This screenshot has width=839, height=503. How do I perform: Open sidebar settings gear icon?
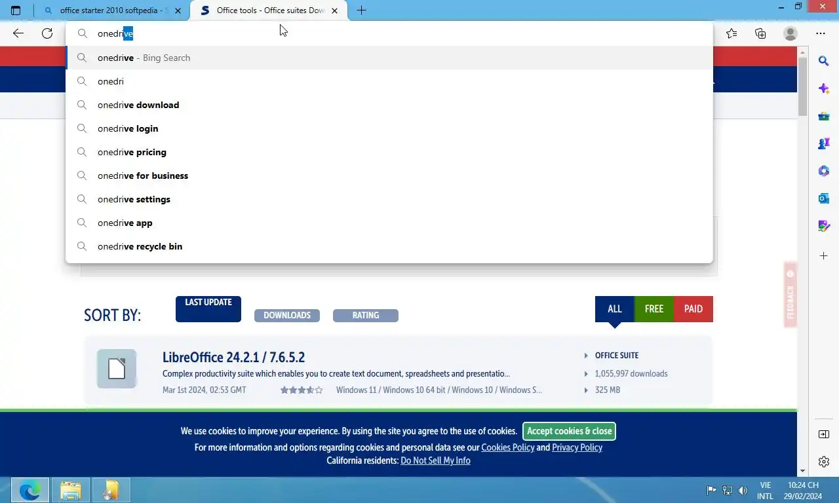[x=824, y=462]
